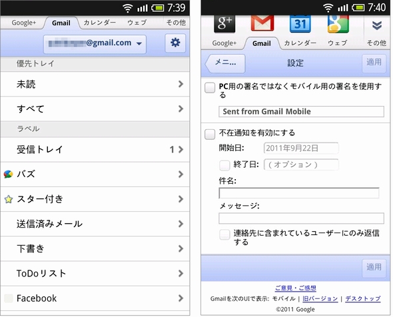Open すべて row chevron

(181, 109)
